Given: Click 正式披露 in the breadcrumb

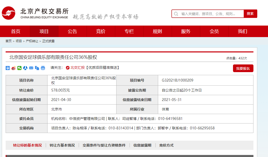Looking at the screenshot, I should (x=48, y=41).
